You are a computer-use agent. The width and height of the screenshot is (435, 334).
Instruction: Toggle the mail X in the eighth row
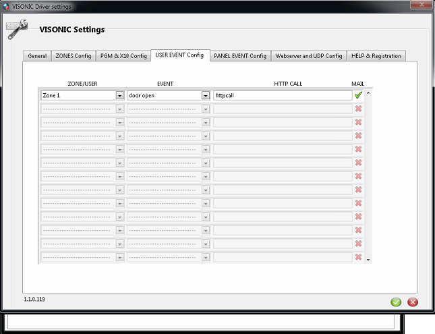[358, 190]
